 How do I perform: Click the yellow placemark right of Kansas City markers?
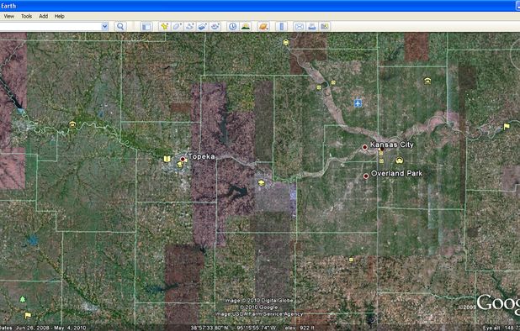click(400, 160)
